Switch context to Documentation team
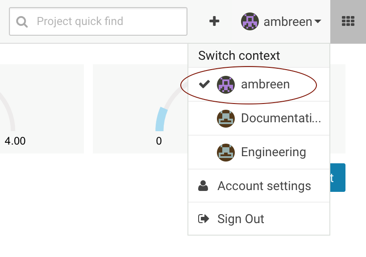Screen dimensions: 366x257 (281, 118)
